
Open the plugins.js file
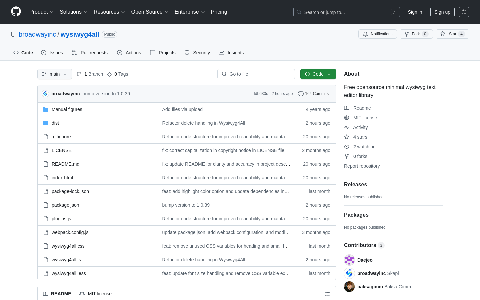[61, 219]
